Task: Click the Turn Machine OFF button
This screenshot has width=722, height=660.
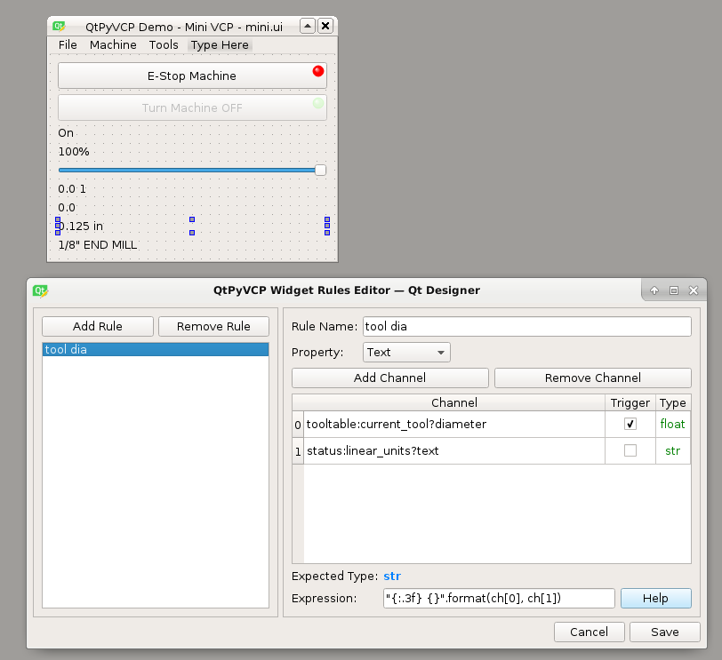Action: (x=192, y=107)
